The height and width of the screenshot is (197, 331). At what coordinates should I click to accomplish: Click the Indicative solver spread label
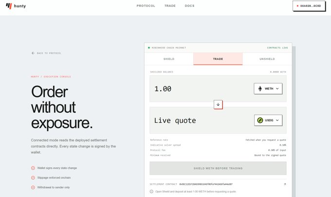165,145
